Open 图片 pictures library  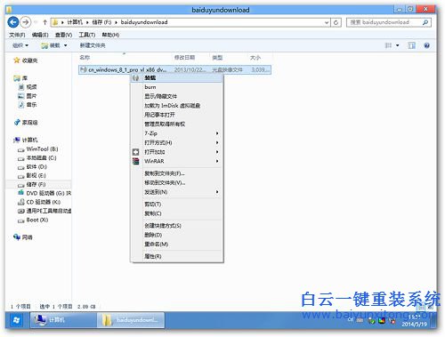(x=28, y=96)
